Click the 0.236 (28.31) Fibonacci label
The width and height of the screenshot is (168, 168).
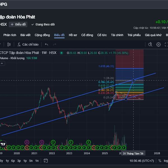(106, 93)
